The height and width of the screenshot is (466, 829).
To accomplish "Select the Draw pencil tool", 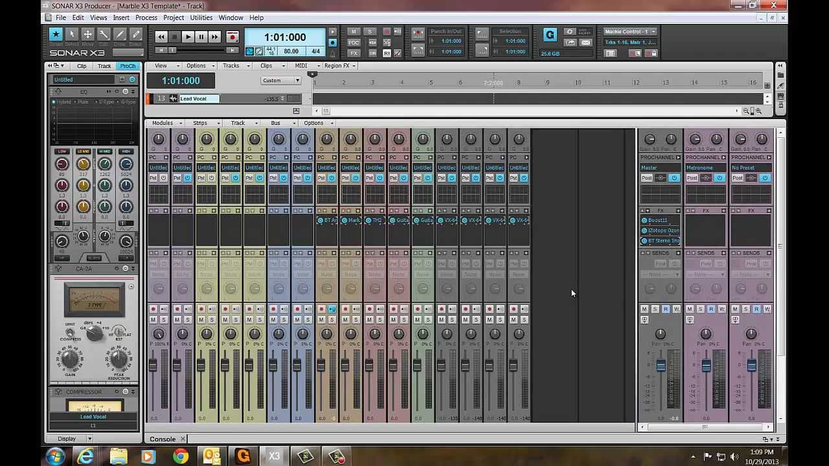I will pos(119,34).
